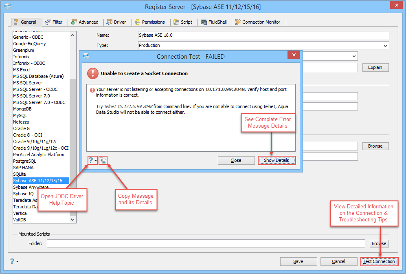Expand the Type dropdown showing Production
Image resolution: width=406 pixels, height=274 pixels.
(385, 46)
